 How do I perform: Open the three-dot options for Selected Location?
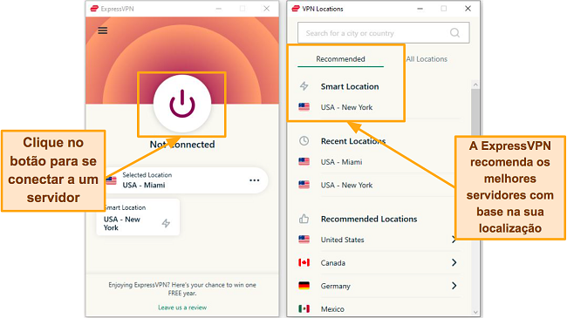254,180
